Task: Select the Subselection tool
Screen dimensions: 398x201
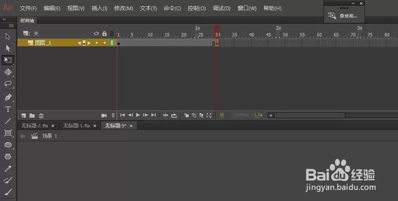Action: click(8, 48)
